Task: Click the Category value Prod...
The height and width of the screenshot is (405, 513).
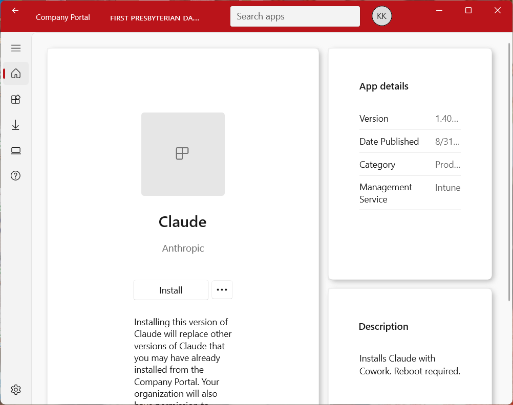Action: 447,165
